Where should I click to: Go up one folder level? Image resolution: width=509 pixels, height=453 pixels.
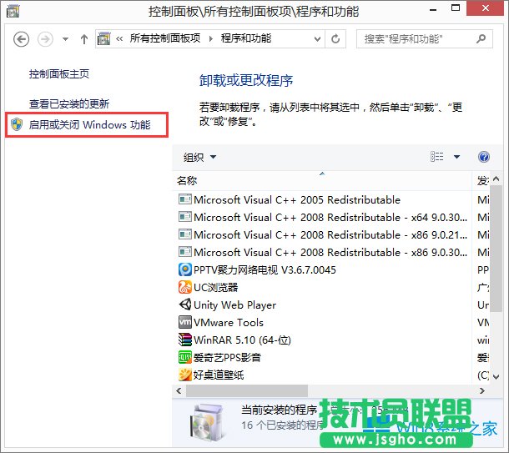84,39
